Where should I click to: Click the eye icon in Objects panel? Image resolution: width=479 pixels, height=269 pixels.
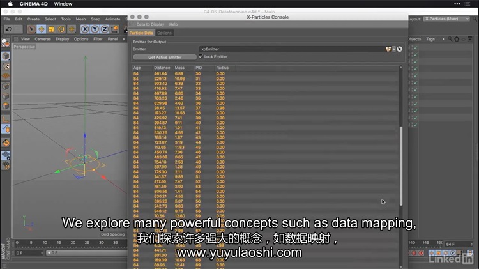(x=464, y=39)
